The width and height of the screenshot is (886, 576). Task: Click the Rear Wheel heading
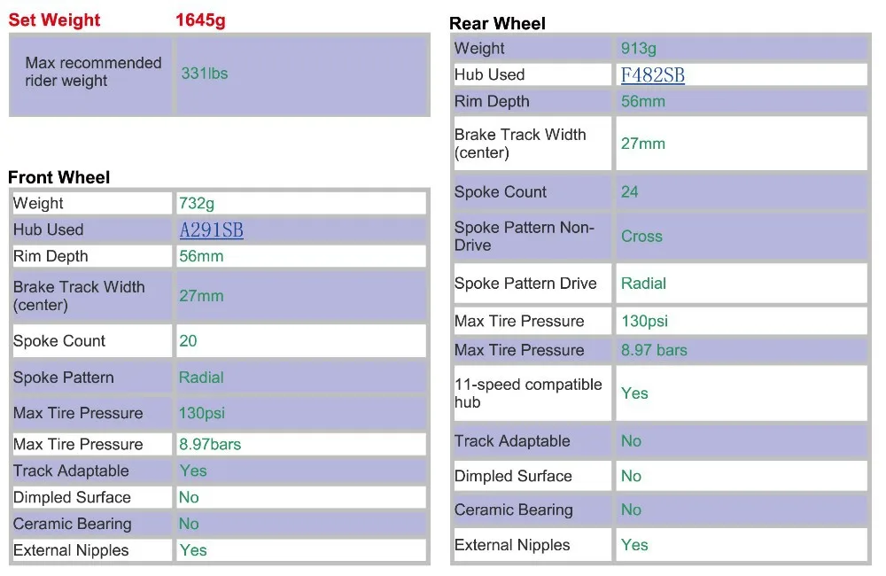[x=497, y=24]
